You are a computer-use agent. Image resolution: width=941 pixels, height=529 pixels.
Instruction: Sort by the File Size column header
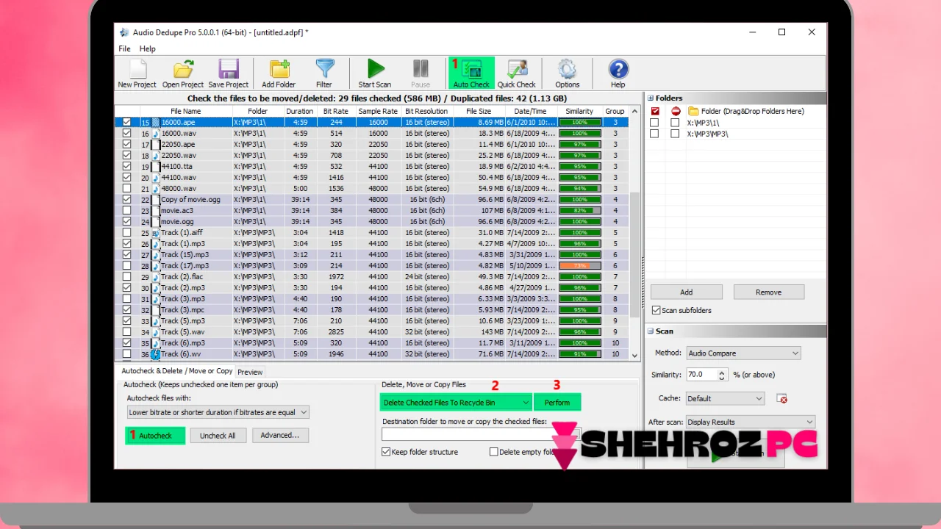click(479, 111)
